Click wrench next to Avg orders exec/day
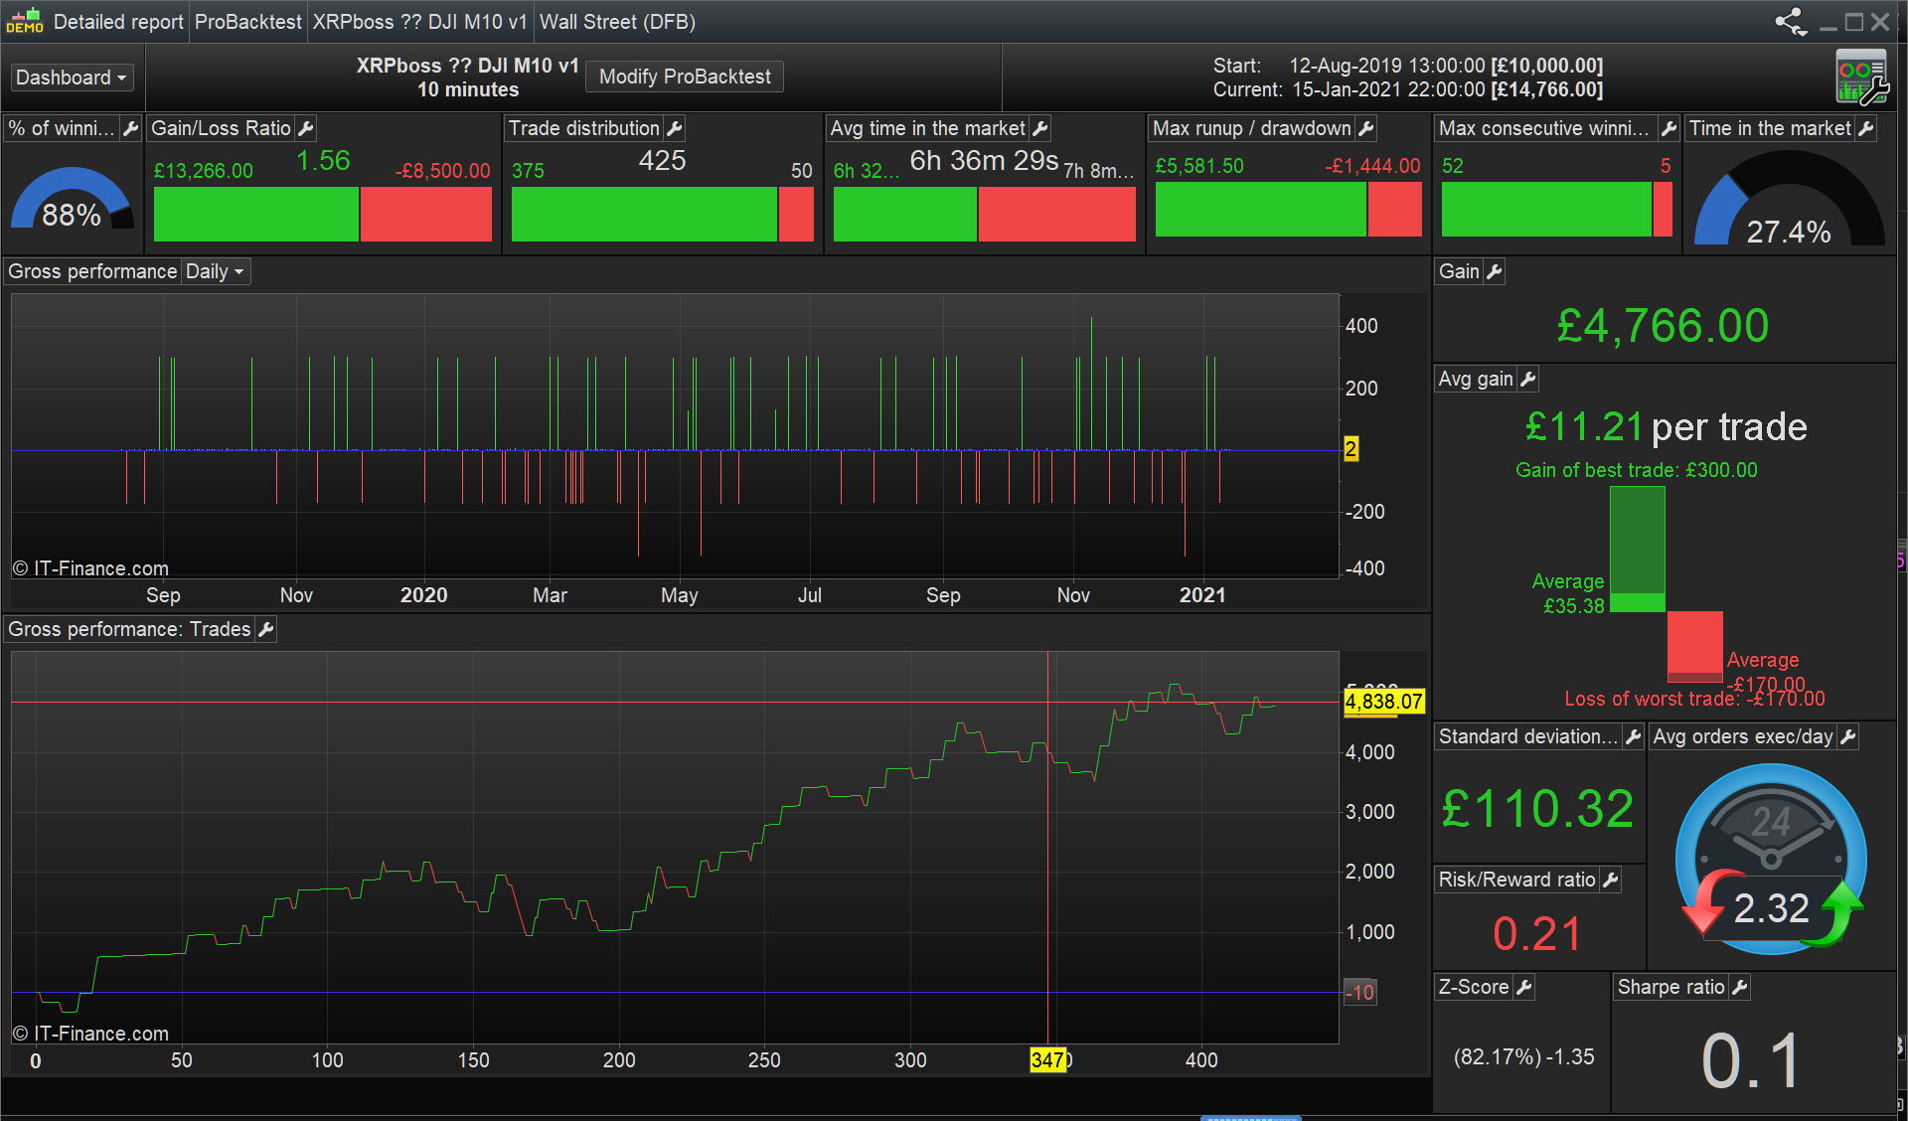 1848,736
